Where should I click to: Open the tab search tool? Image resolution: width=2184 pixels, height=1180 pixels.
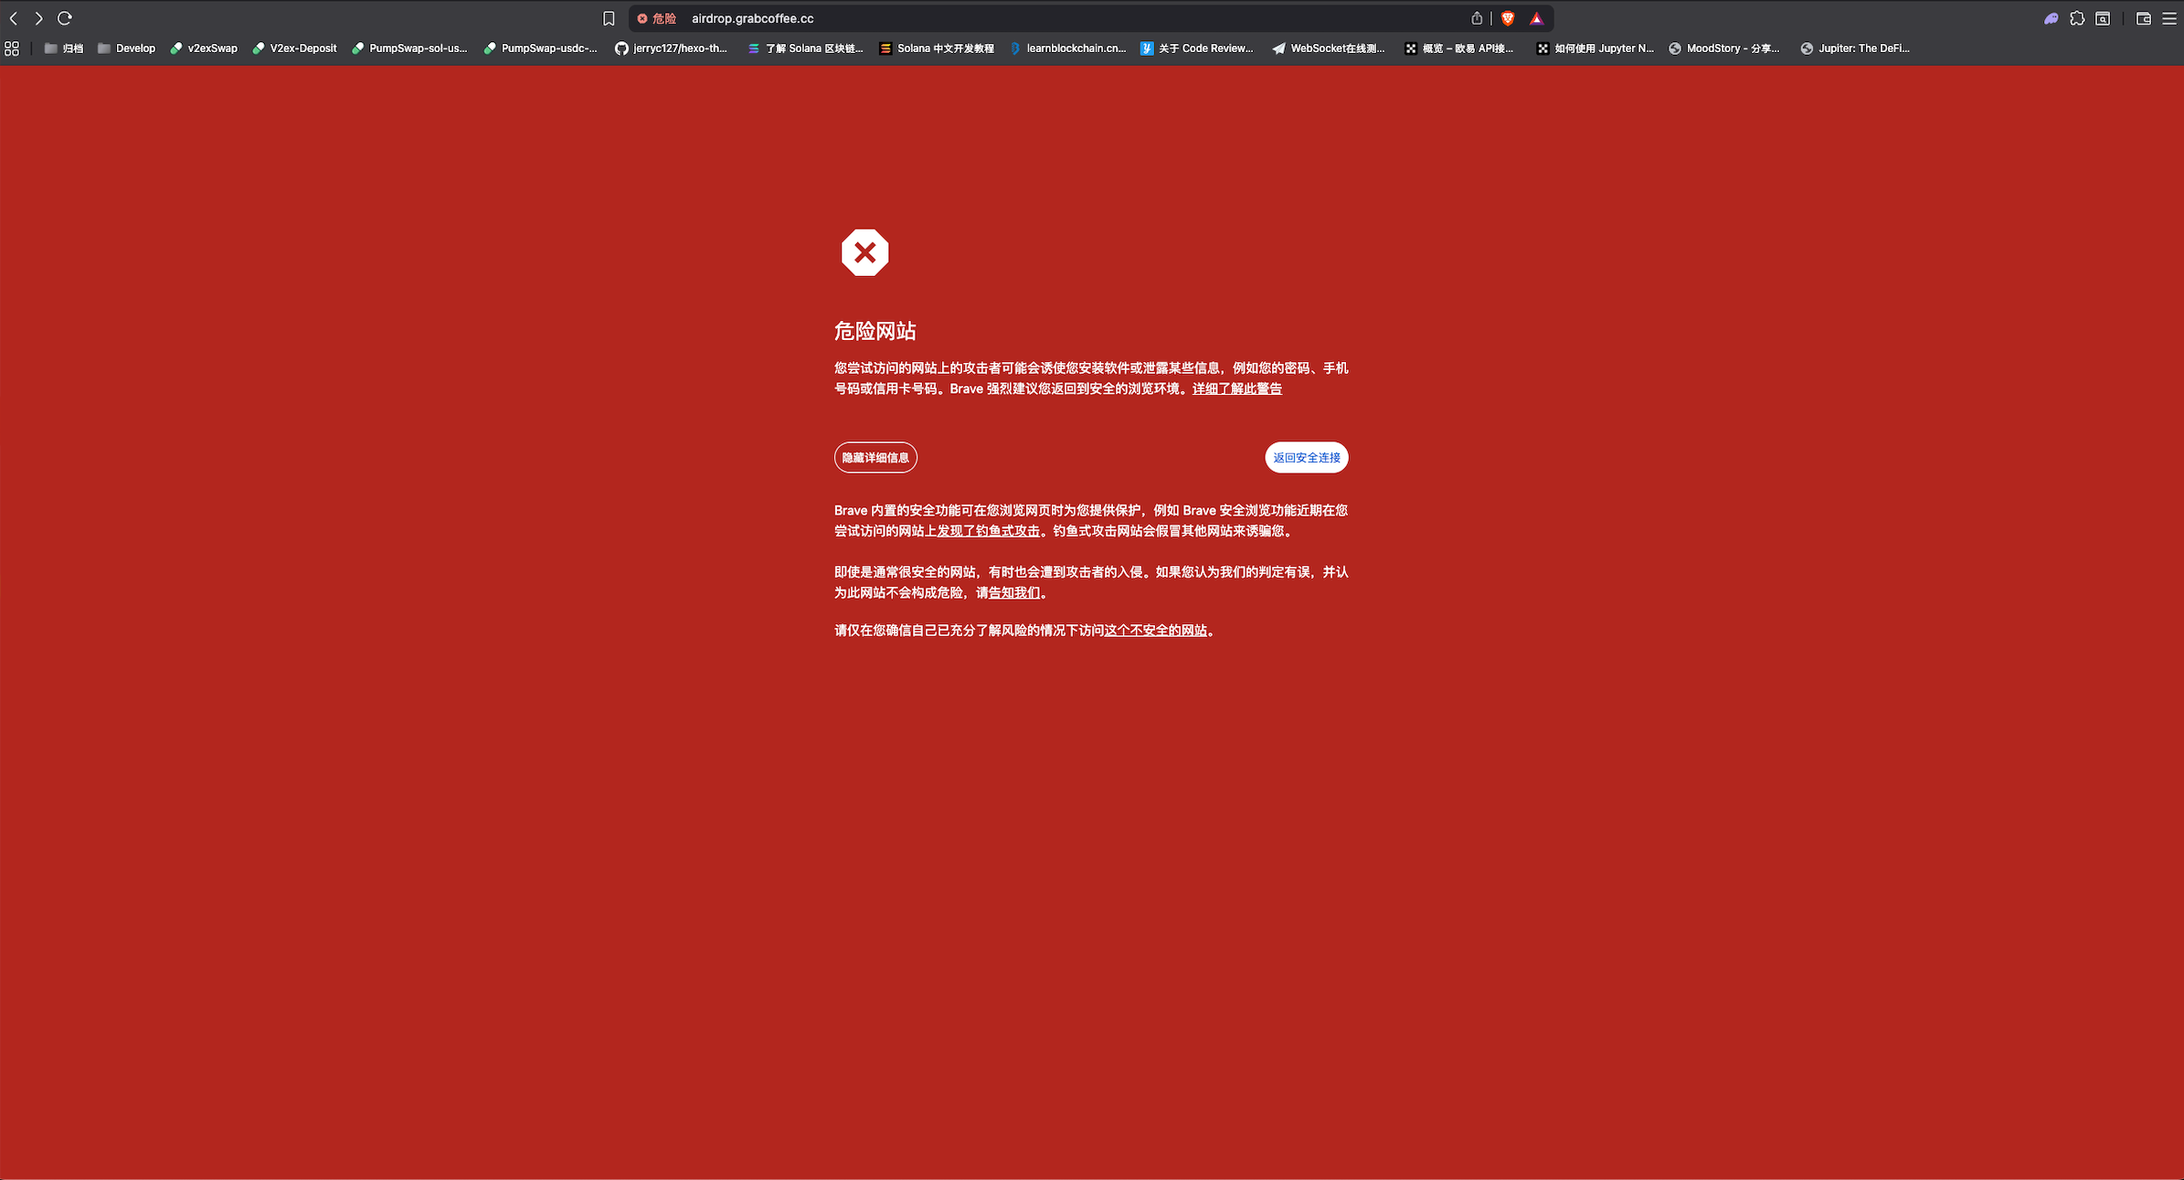tap(2103, 17)
